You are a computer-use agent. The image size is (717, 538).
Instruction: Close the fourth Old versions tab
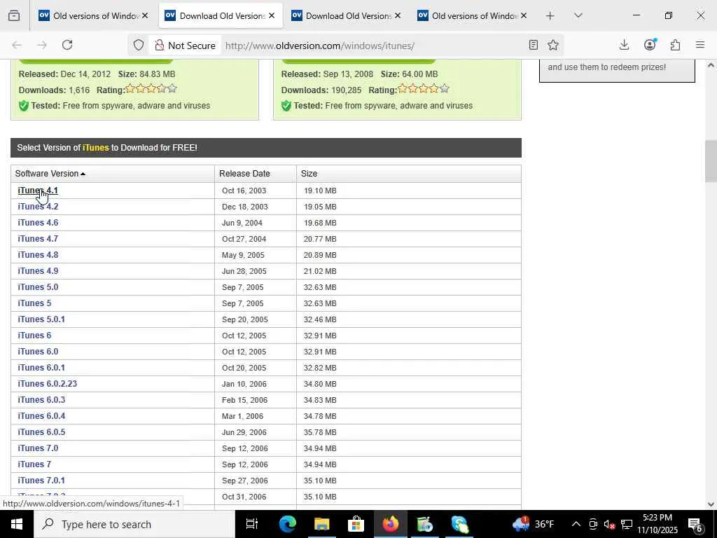(524, 15)
